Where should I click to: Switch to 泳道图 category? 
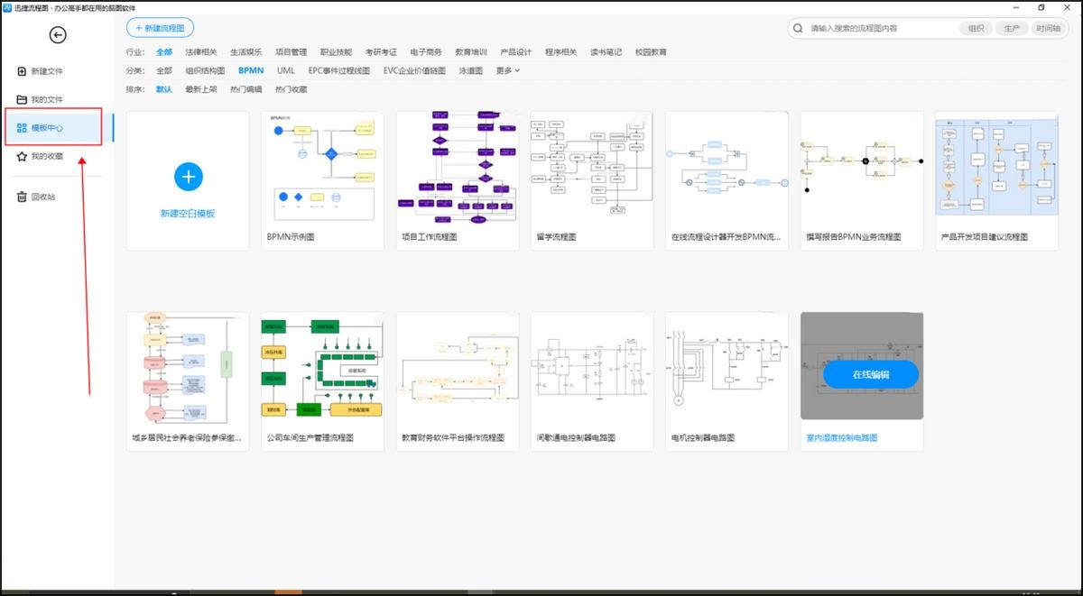(x=470, y=70)
